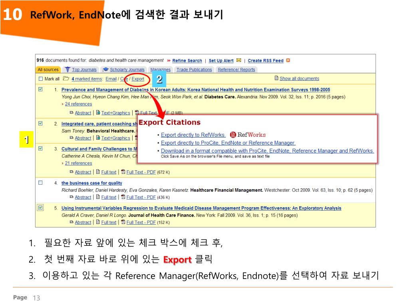This screenshot has height=307, width=409.
Task: Open Using Instrumental Variables Regression article
Action: 201,208
